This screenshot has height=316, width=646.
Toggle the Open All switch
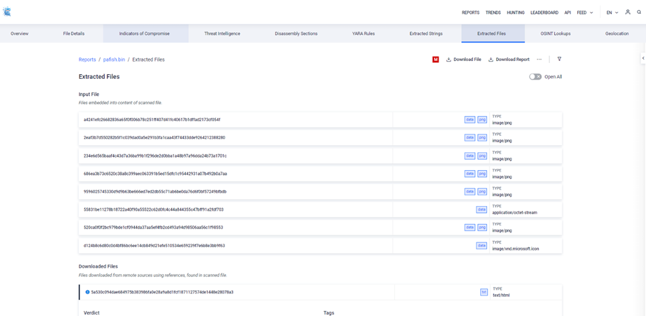[535, 77]
